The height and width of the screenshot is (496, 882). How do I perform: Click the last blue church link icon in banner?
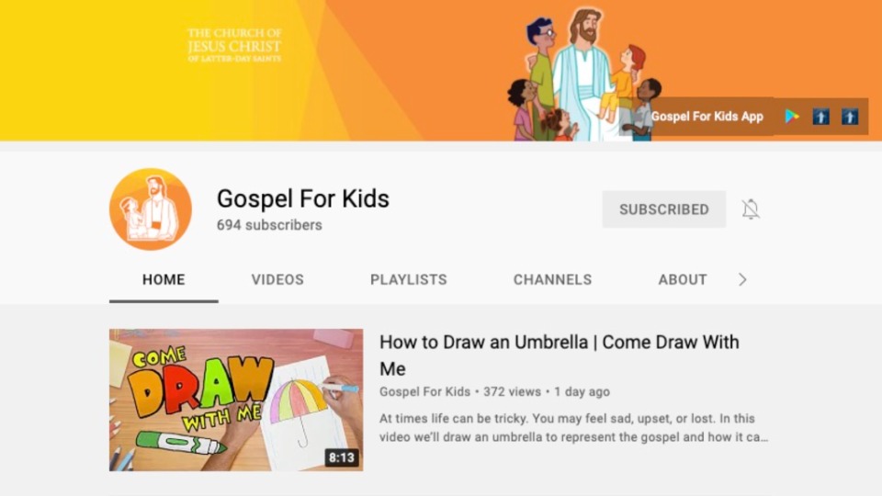pos(849,117)
